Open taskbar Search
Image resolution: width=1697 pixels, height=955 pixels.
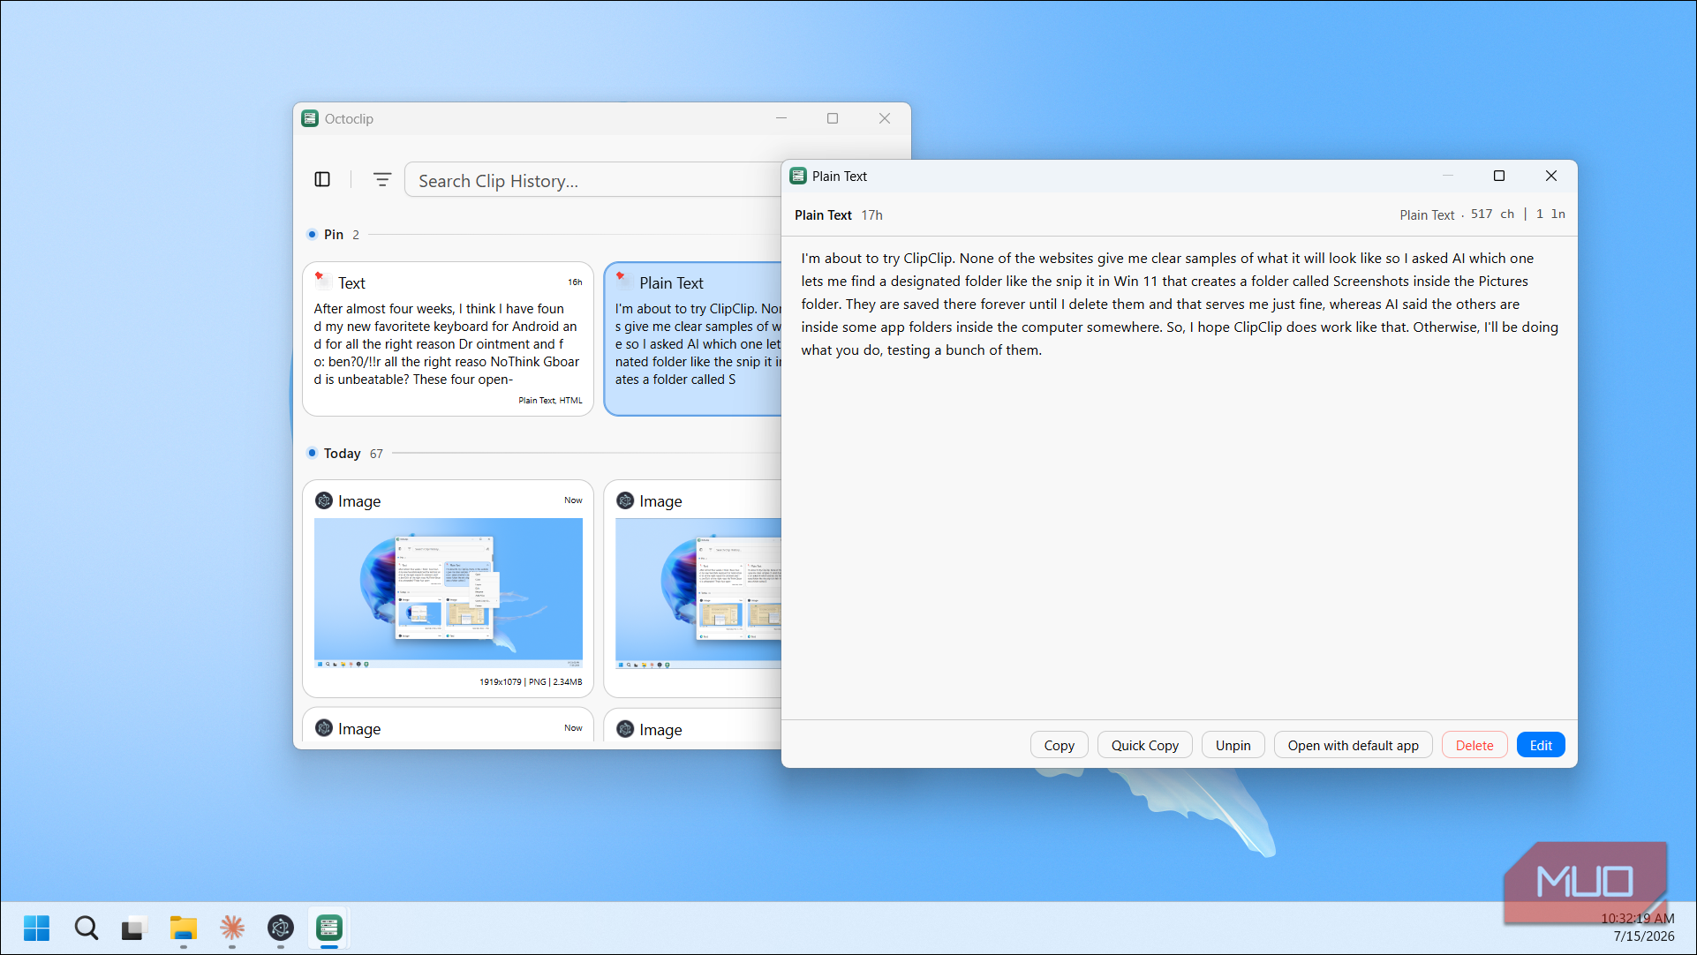(86, 928)
